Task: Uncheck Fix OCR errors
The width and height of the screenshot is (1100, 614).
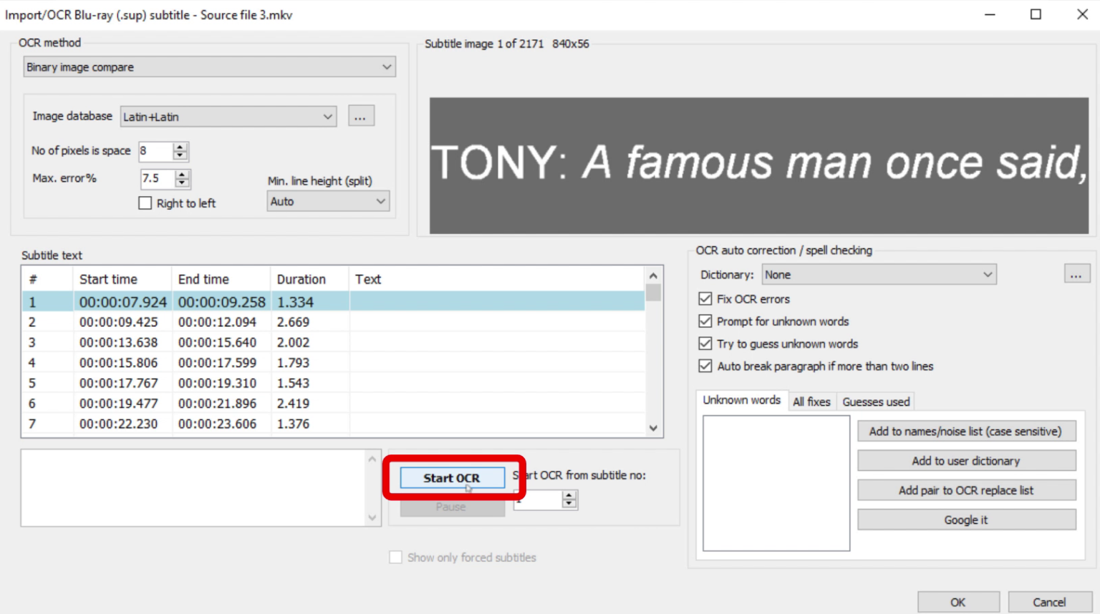Action: tap(705, 298)
